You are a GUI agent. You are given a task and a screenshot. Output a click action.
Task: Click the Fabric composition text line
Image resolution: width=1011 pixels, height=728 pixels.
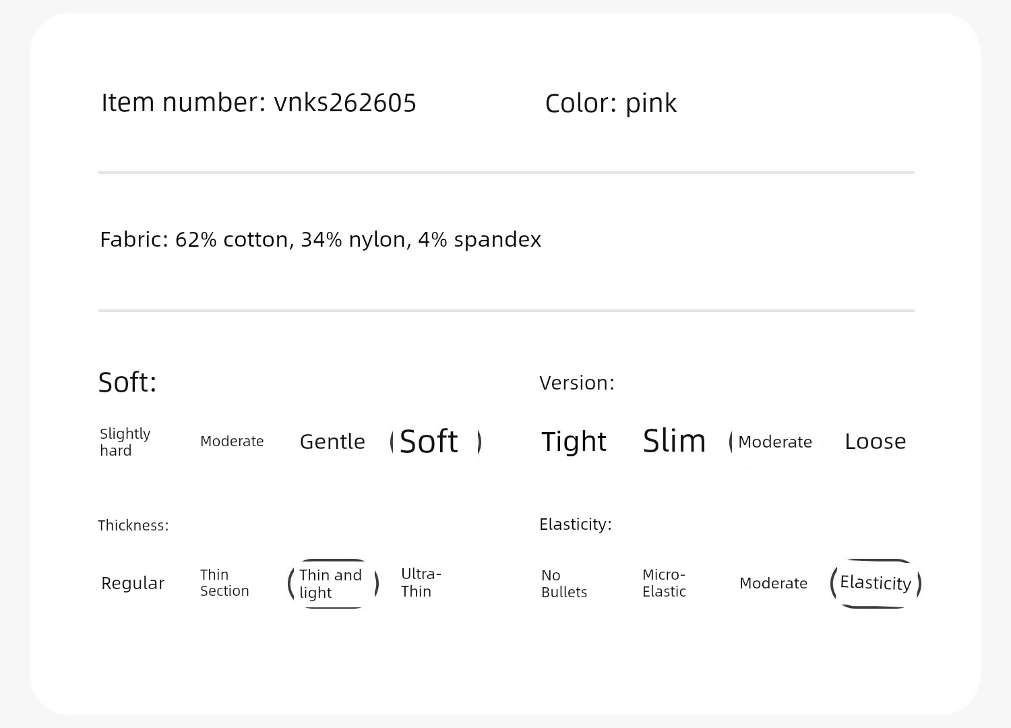point(320,239)
